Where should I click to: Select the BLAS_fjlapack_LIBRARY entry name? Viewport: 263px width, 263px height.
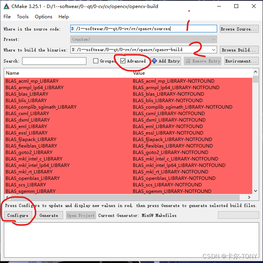tap(31, 140)
